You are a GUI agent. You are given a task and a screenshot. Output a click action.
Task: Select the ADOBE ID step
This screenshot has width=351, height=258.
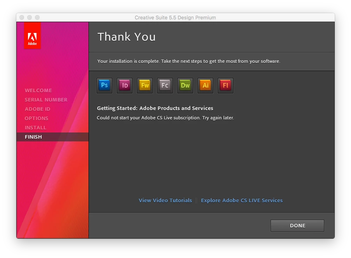coord(37,109)
